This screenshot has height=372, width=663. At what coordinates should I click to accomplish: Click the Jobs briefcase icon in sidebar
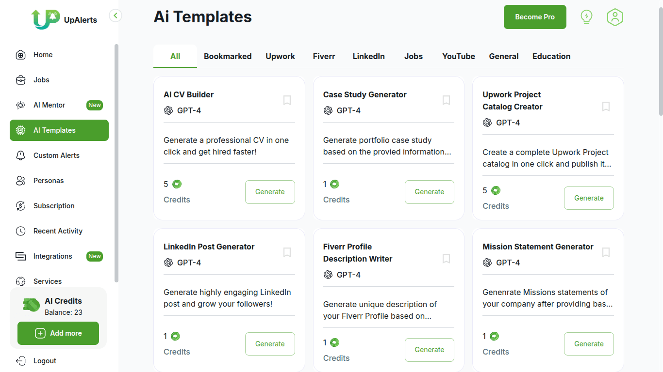[x=20, y=80]
